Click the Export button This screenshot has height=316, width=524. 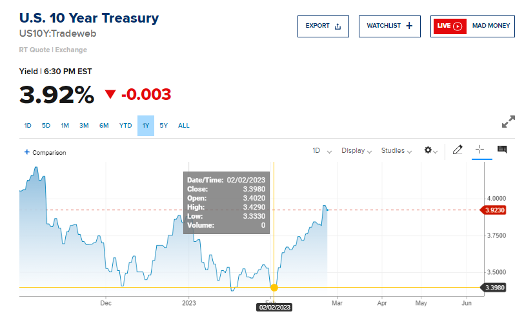[323, 26]
